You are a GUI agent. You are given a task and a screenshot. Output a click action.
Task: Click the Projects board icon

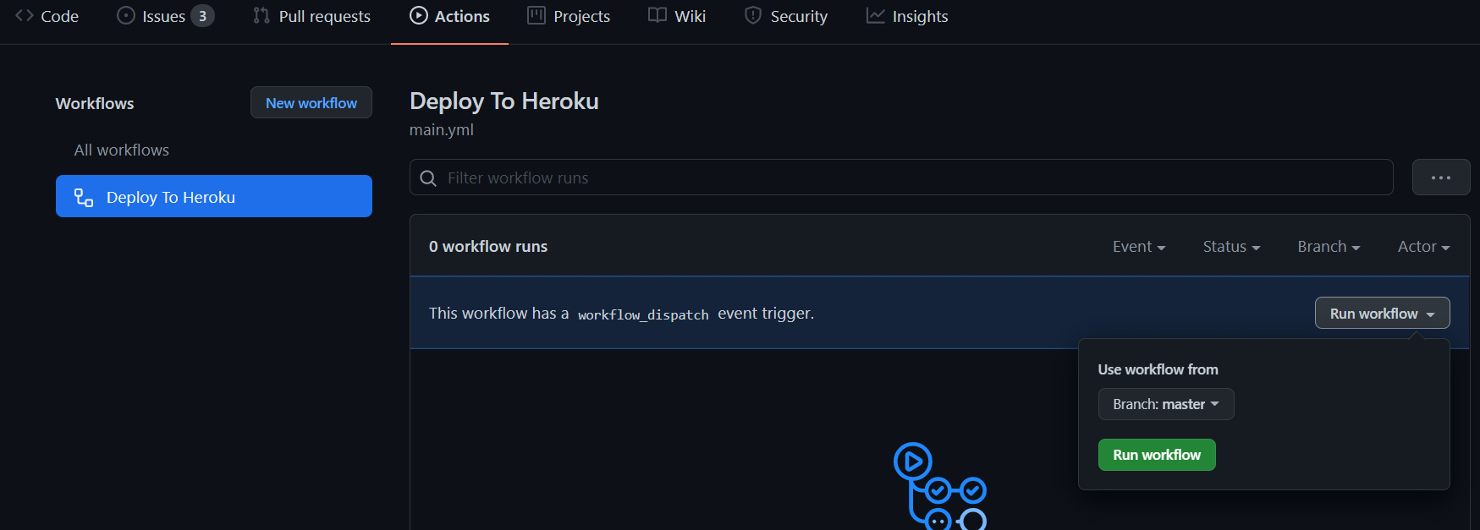click(x=536, y=15)
